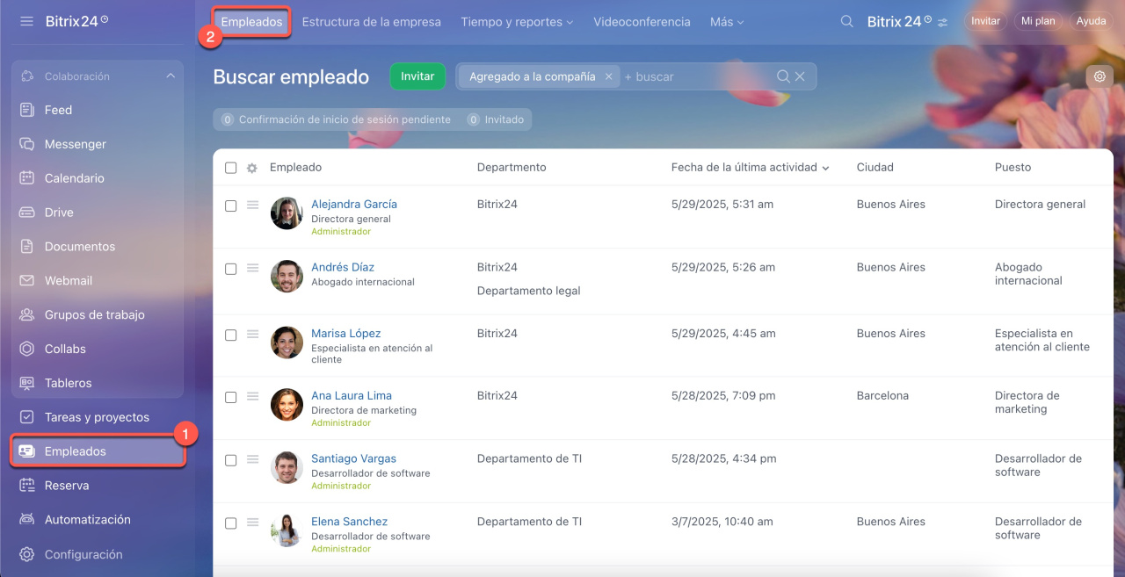The width and height of the screenshot is (1125, 577).
Task: Check the box for Ana Laura Lima
Action: pyautogui.click(x=231, y=397)
